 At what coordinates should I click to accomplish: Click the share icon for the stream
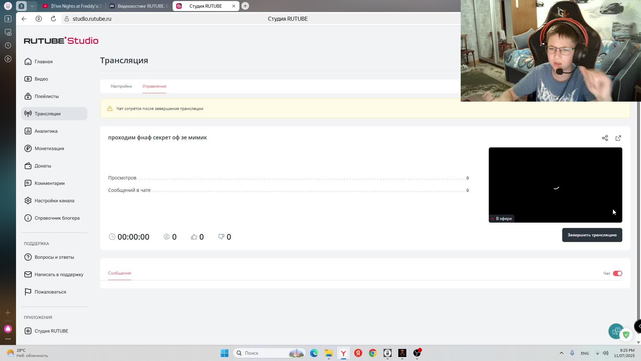(605, 138)
